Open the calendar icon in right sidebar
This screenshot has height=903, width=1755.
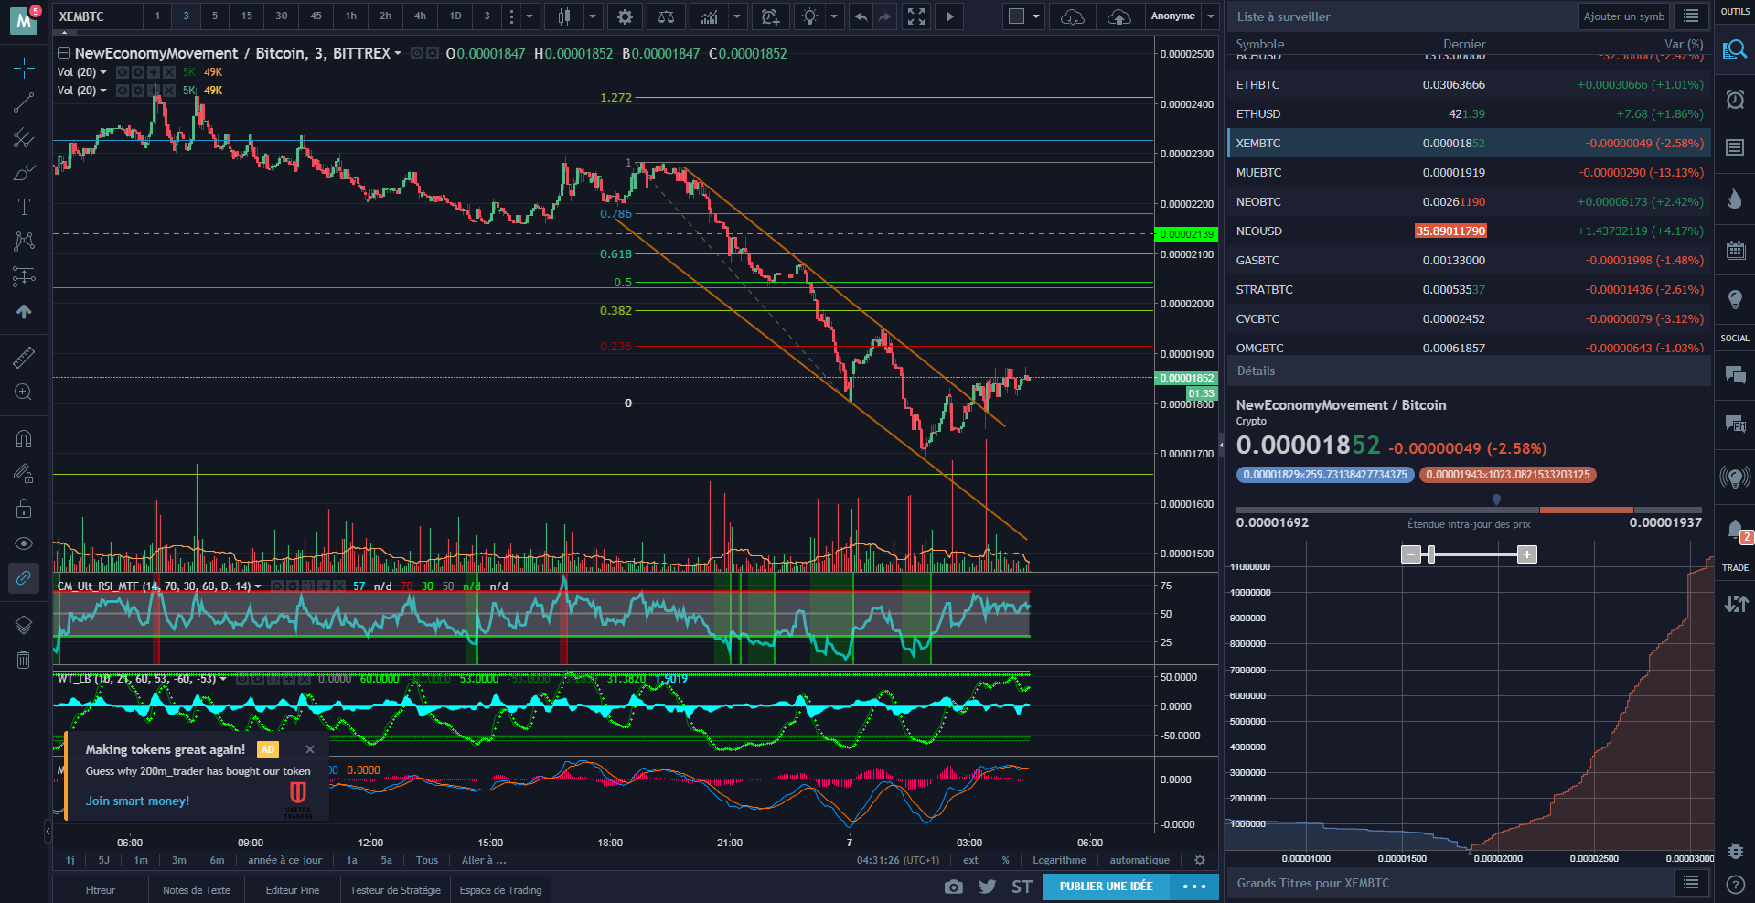[1735, 250]
